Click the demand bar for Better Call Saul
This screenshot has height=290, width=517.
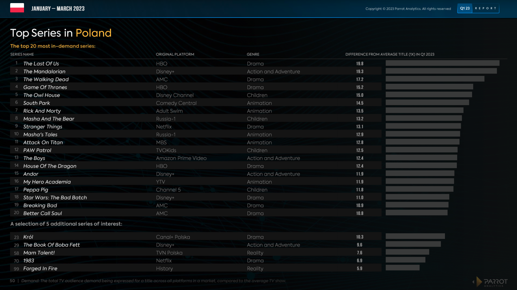(416, 212)
